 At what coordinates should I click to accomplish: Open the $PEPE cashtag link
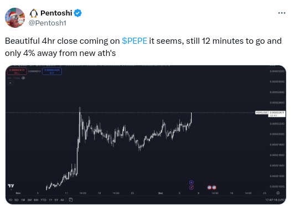coord(134,41)
